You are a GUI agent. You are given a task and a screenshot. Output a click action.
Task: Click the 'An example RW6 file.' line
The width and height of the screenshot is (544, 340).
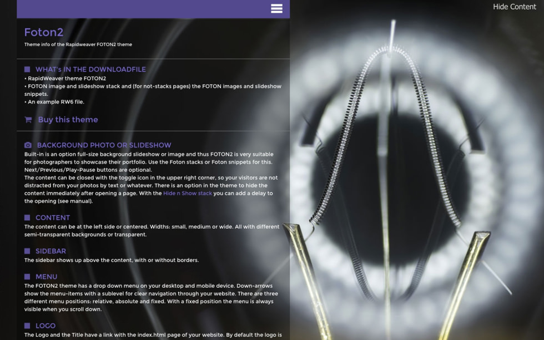tap(54, 102)
